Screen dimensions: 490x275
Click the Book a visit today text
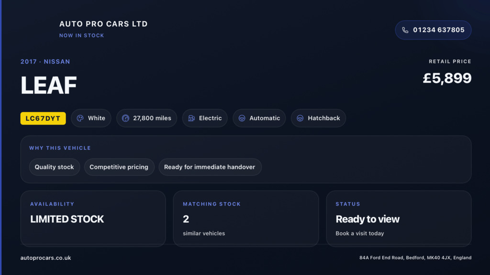[x=360, y=233]
